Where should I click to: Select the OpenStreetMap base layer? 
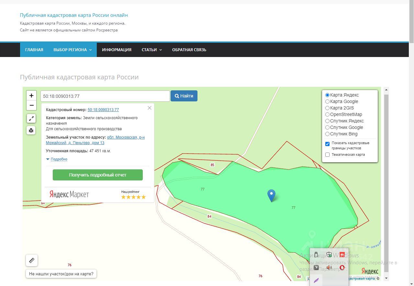point(327,114)
